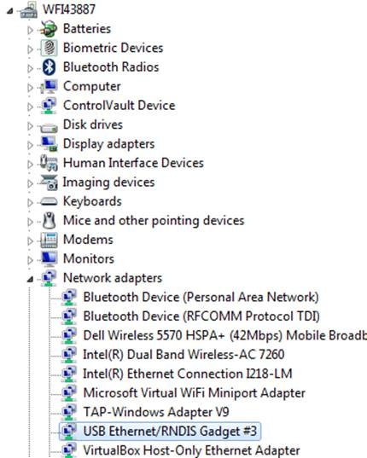Select TAP-Windows Adapter V9

[156, 412]
